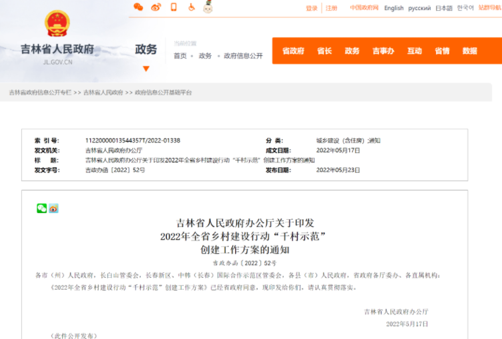
Task: Click the cartoon mascot assistant icon
Action: click(208, 7)
